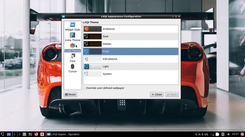245x137 pixels.
Task: Launch the terminal from the panel
Action: pyautogui.click(x=30, y=134)
